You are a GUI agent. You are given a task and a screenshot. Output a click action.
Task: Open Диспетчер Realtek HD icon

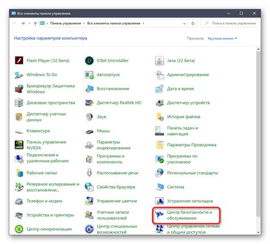pos(89,103)
